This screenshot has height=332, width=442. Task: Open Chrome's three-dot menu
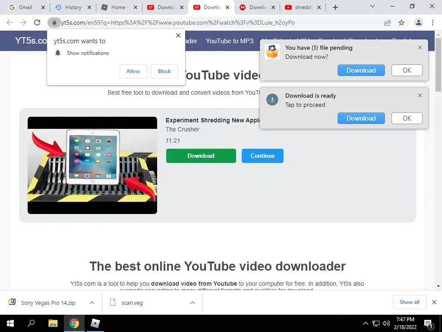tap(433, 22)
